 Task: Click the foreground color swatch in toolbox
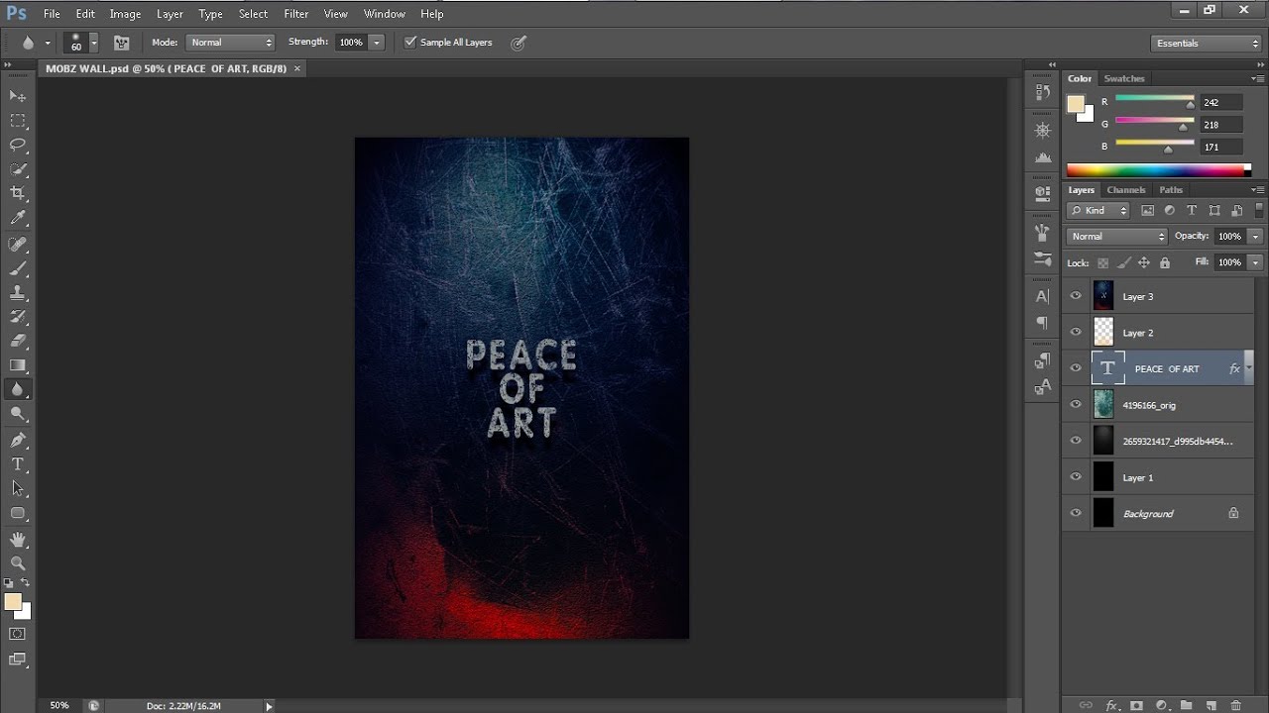tap(13, 602)
